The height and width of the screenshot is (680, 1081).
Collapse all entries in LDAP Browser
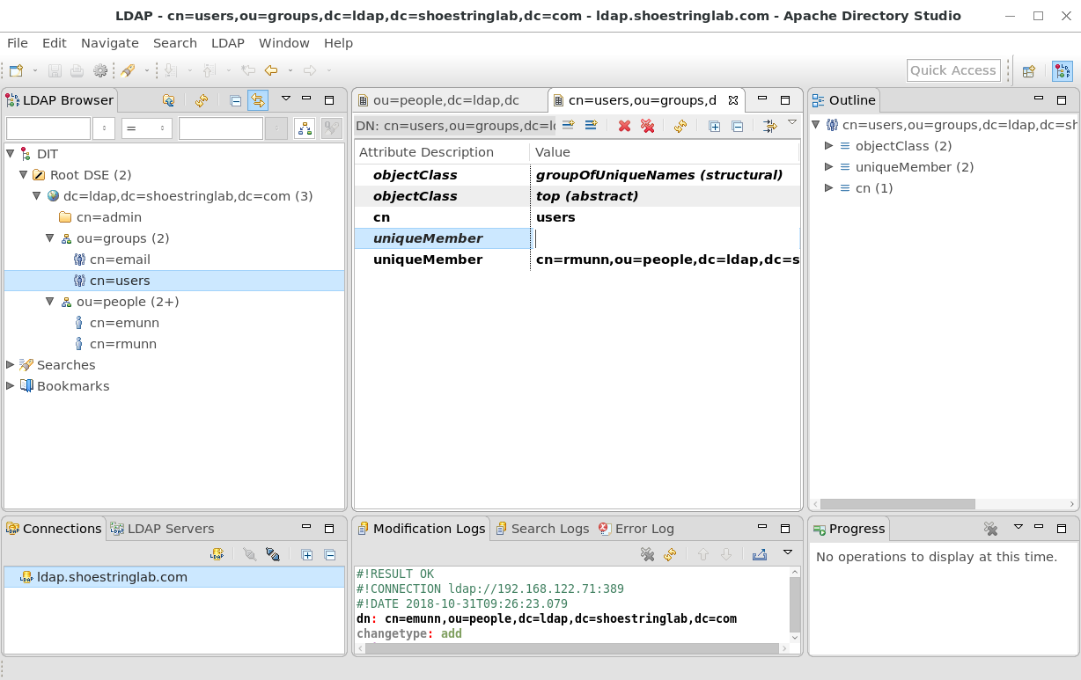pyautogui.click(x=235, y=100)
